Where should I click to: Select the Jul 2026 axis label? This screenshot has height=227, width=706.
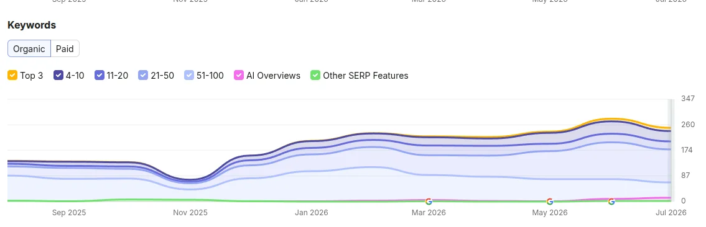[671, 213]
